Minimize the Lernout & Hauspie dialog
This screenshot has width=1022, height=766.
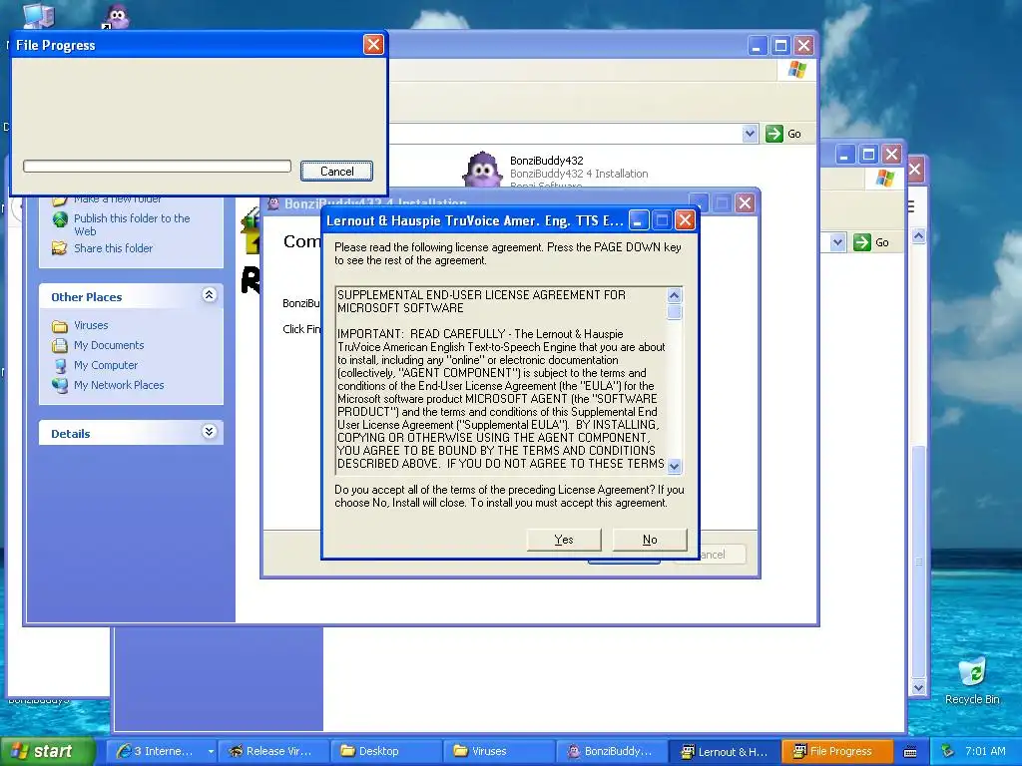pyautogui.click(x=638, y=220)
